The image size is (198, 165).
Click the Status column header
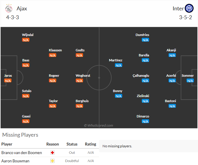click(72, 144)
